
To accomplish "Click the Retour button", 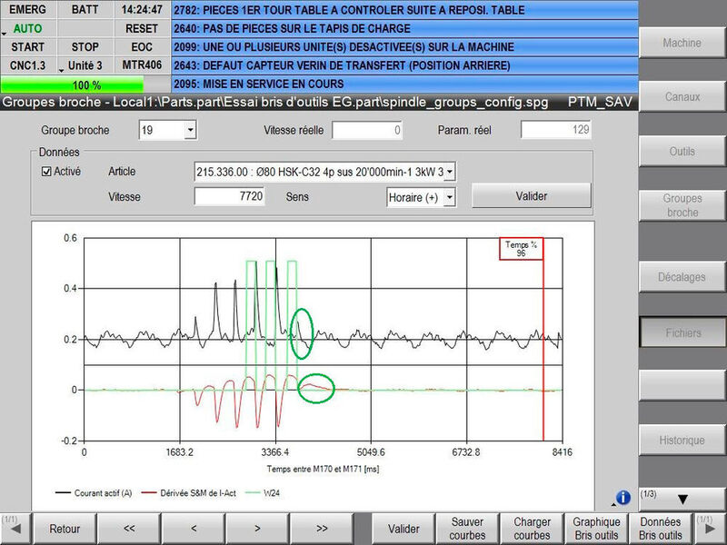I will tap(65, 529).
